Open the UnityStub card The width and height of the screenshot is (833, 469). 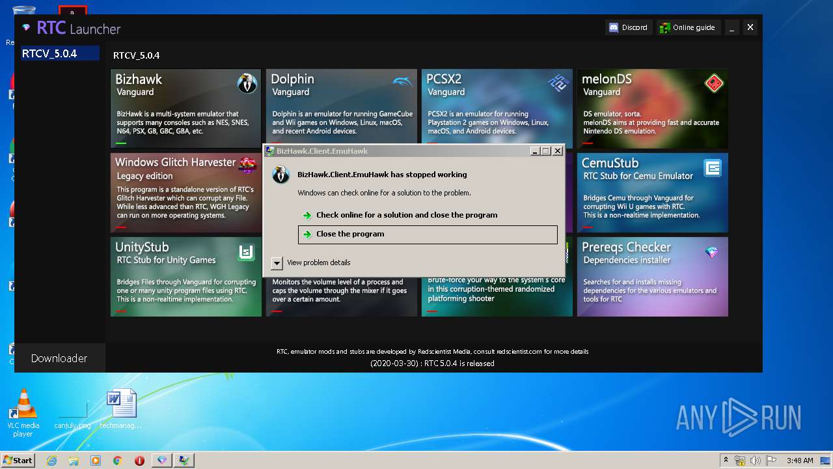(x=185, y=277)
